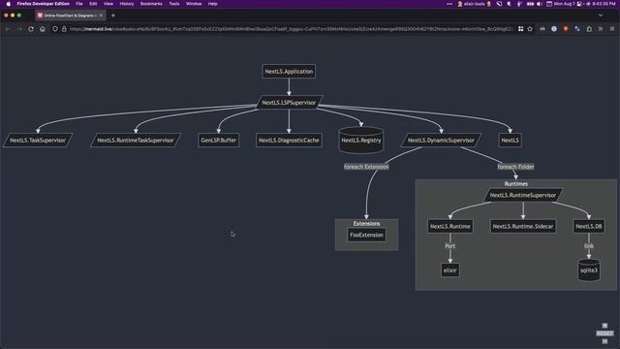
Task: Click the link edge label
Action: tap(589, 246)
